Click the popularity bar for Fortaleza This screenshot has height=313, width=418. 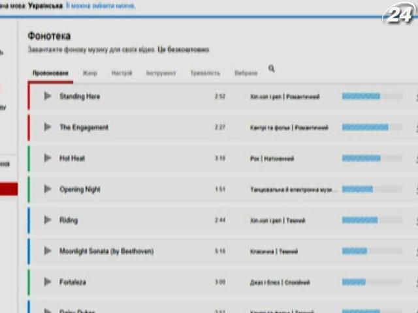(372, 282)
